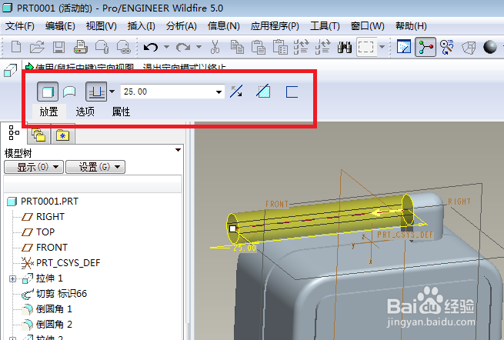Click the blind depth option button

click(96, 92)
